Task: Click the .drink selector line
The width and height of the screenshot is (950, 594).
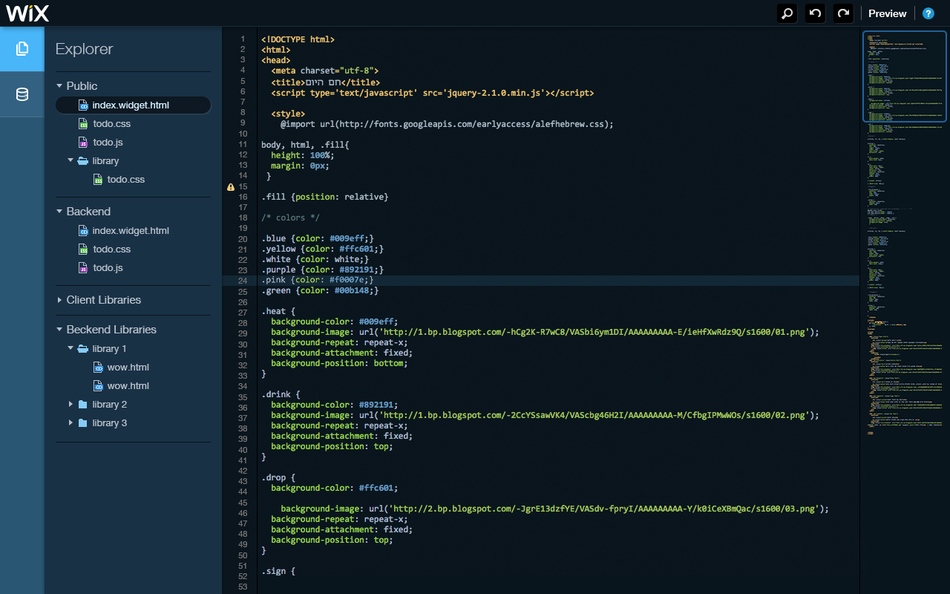Action: [x=281, y=394]
